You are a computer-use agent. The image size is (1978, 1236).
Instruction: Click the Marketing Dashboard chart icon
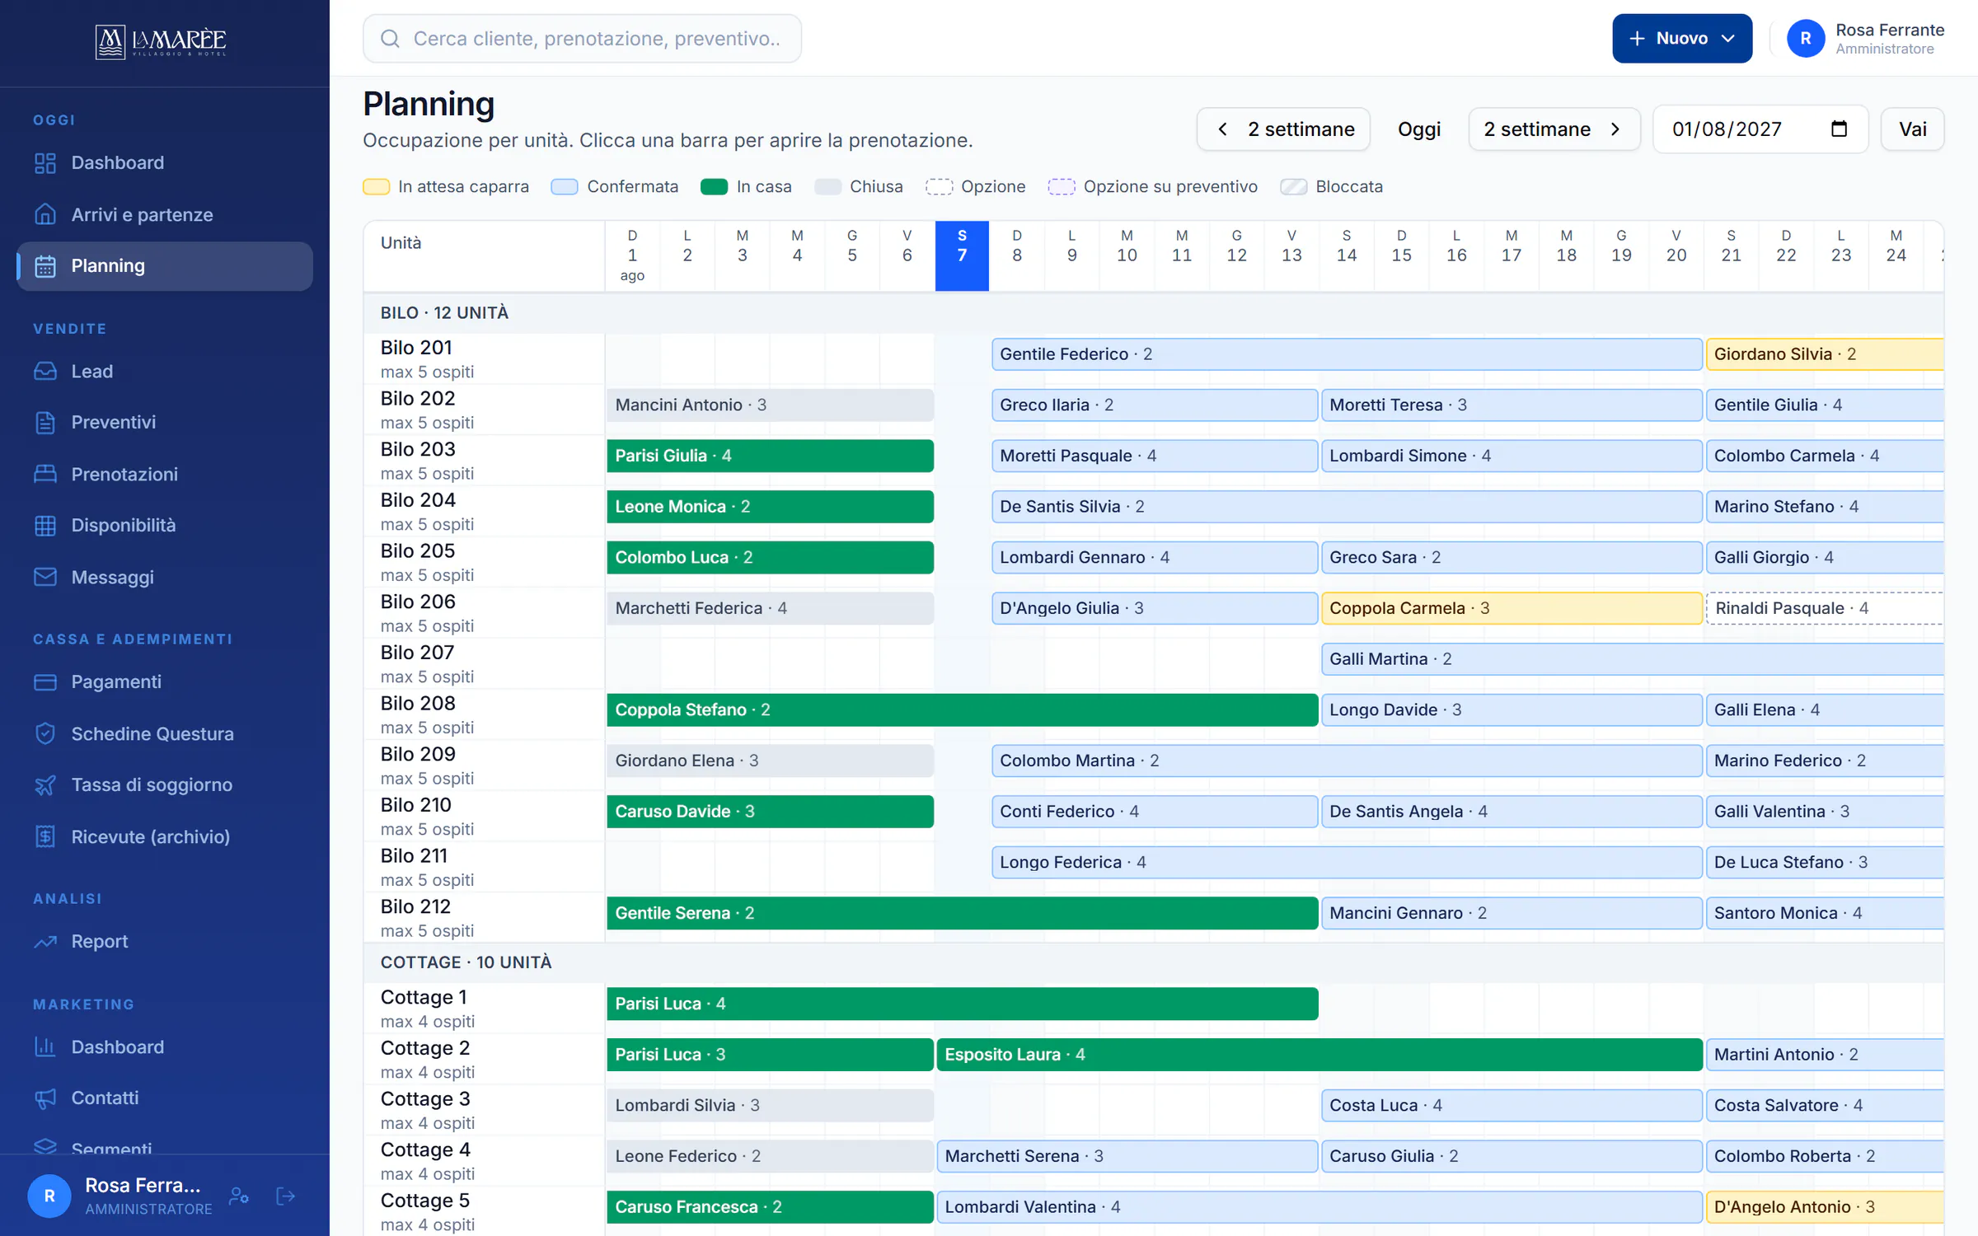(x=45, y=1046)
